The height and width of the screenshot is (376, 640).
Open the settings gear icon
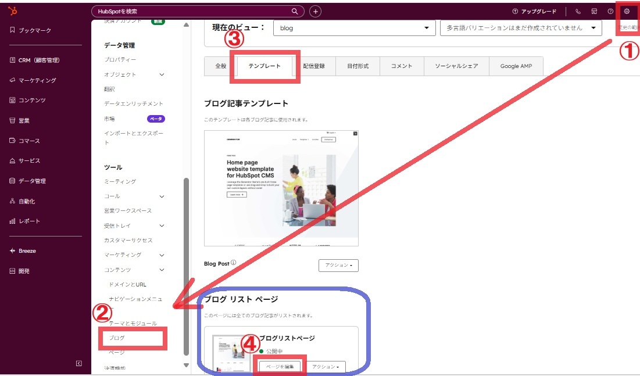627,11
